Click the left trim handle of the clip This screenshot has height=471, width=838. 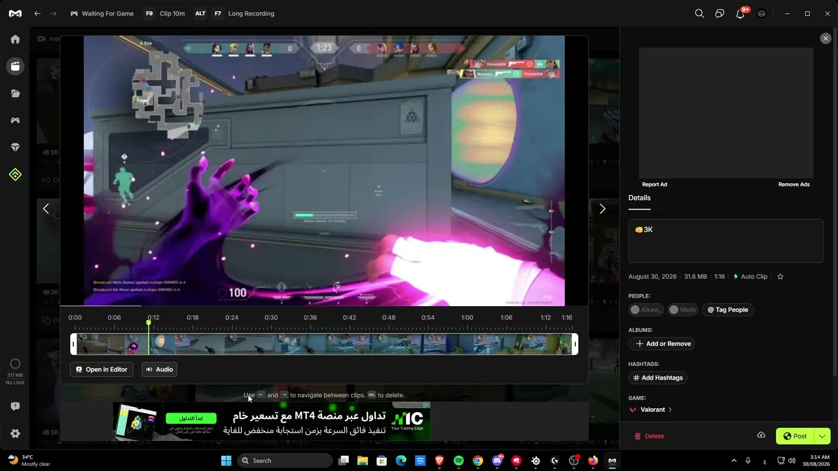(73, 344)
